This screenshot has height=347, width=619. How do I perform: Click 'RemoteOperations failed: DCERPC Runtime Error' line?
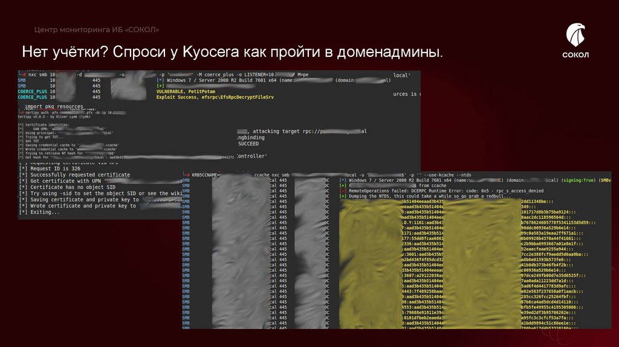click(441, 190)
